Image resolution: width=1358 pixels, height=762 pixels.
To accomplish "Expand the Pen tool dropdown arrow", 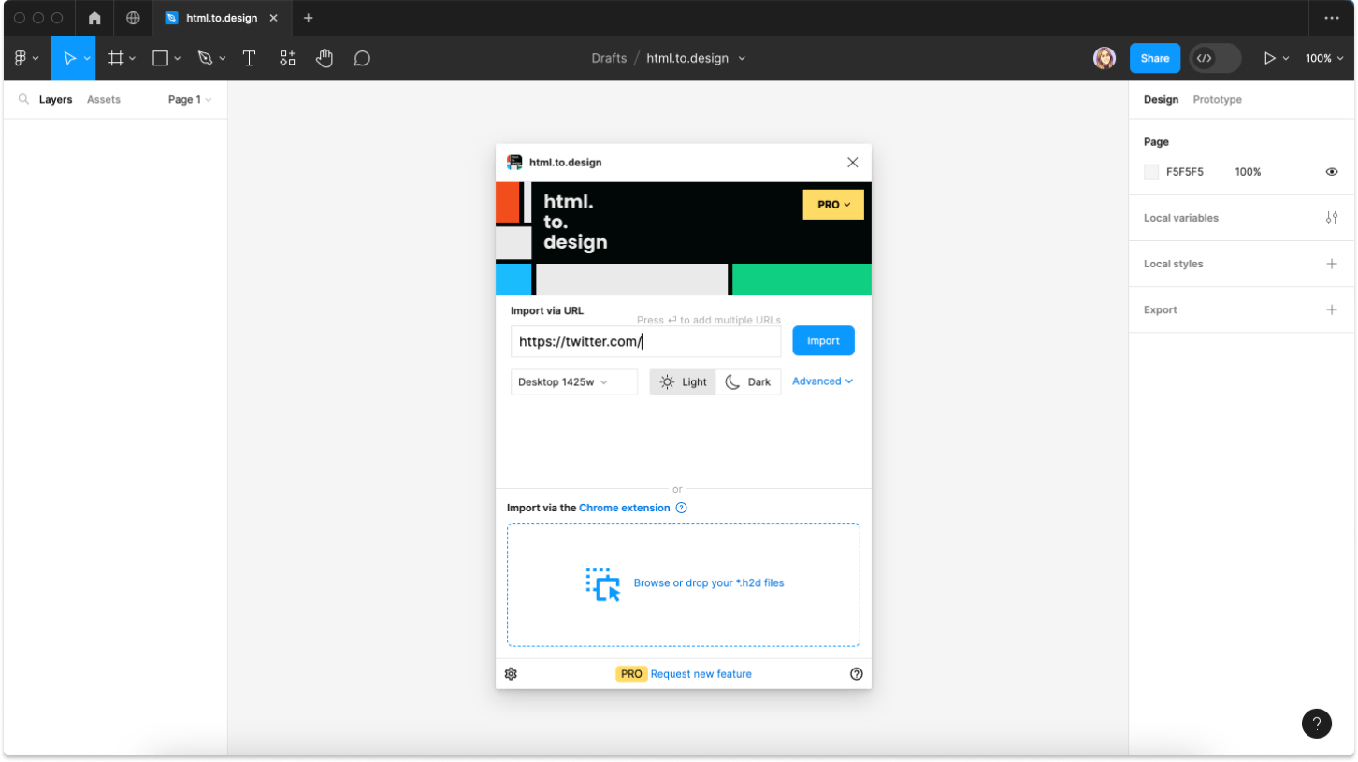I will 222,58.
